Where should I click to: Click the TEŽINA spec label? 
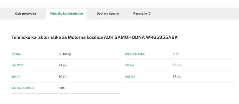tap(16, 54)
